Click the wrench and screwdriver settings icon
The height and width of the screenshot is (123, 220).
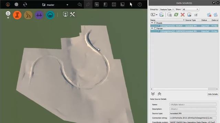[x=72, y=14]
